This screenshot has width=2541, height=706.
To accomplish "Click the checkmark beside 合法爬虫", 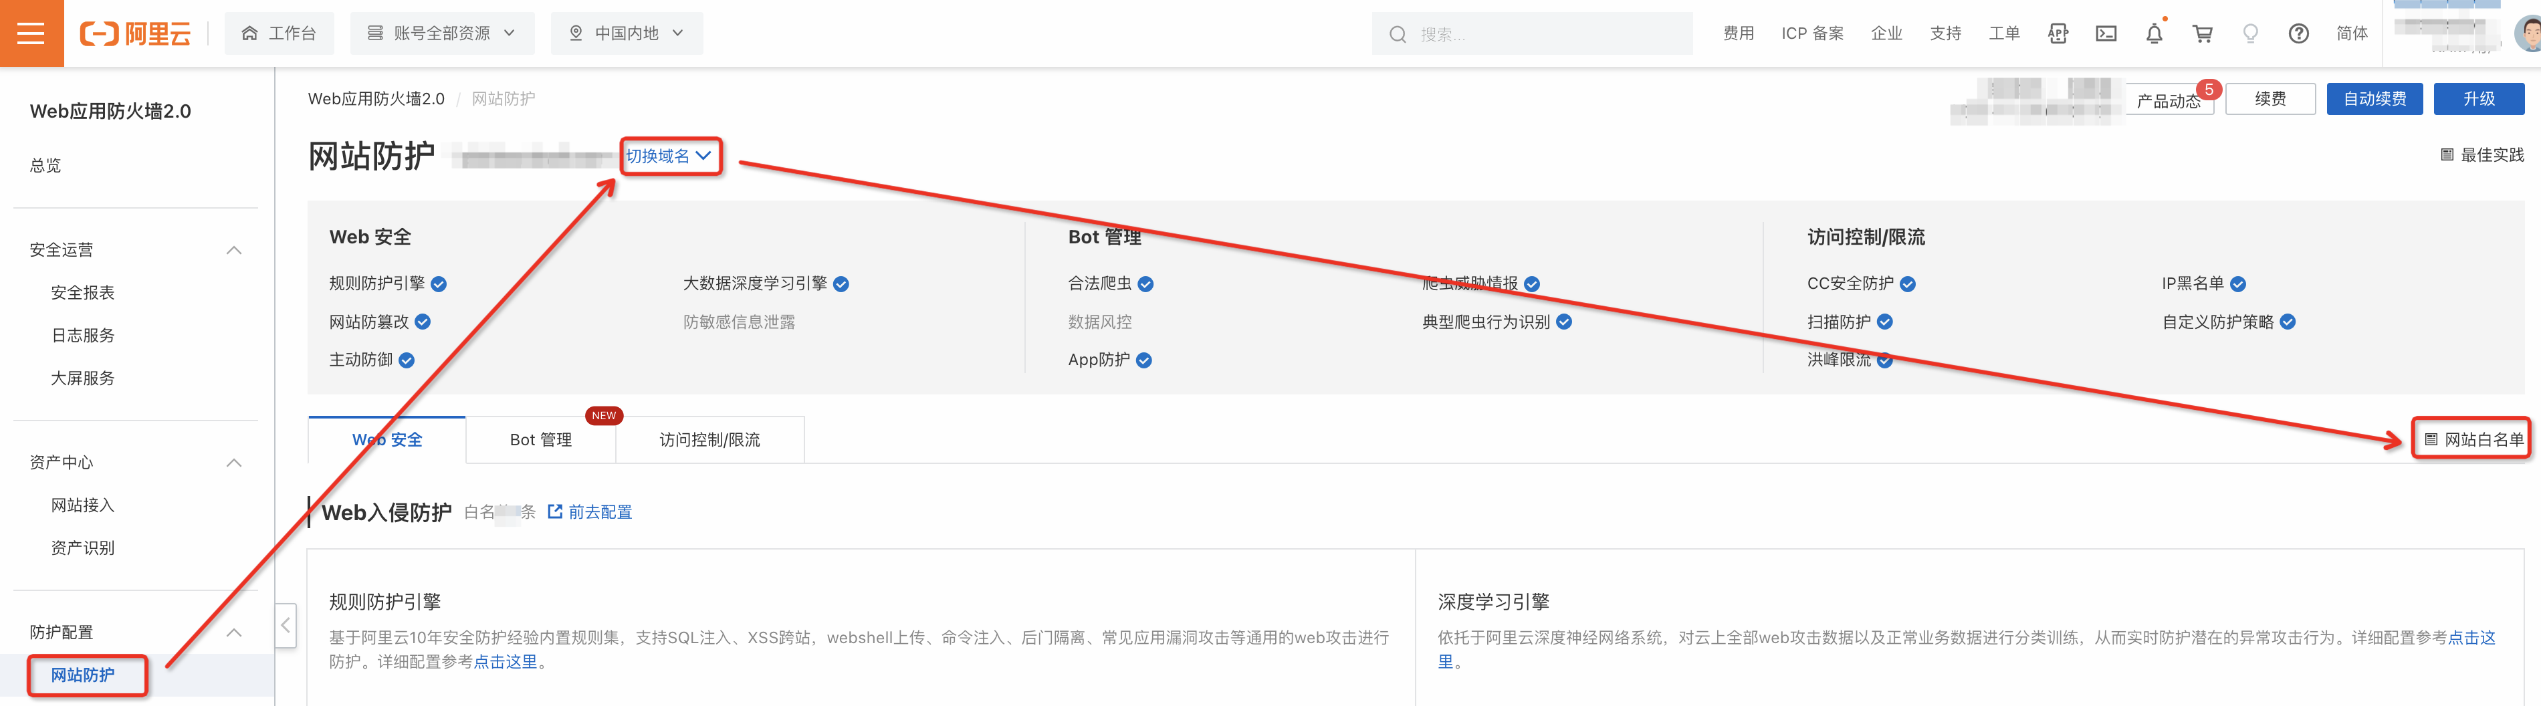I will click(1145, 284).
